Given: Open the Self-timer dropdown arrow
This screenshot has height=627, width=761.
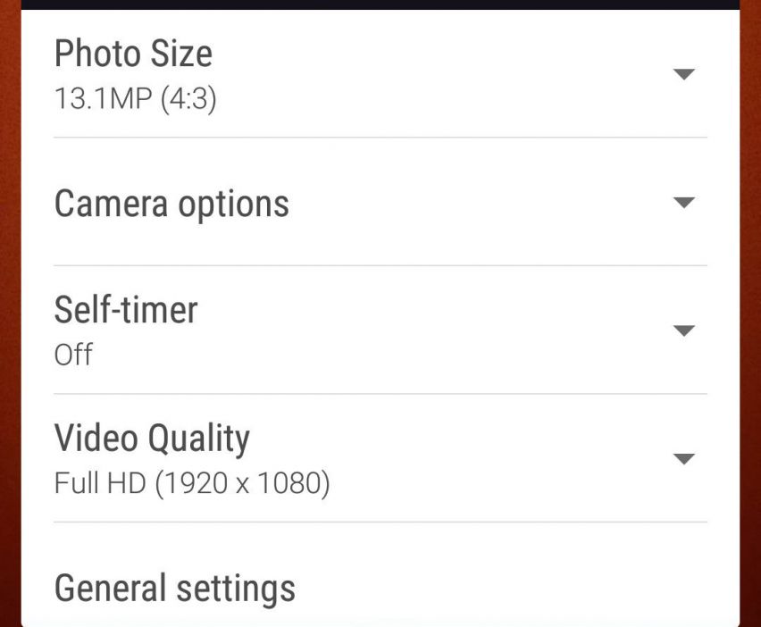Looking at the screenshot, I should 683,331.
